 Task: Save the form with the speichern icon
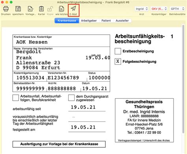point(18,9)
